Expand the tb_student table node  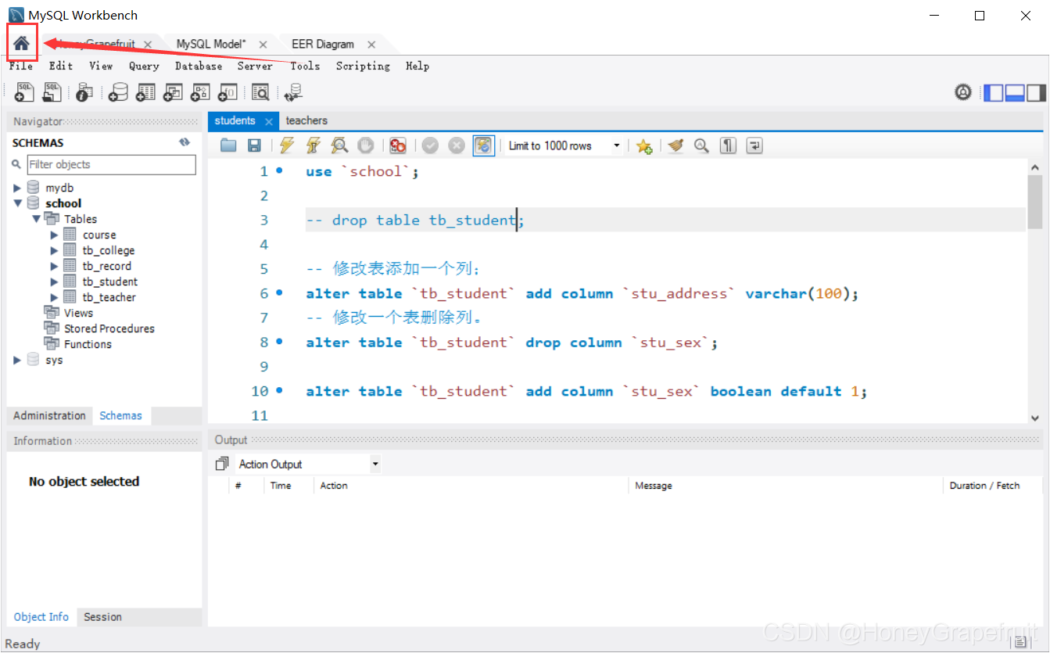tap(54, 282)
